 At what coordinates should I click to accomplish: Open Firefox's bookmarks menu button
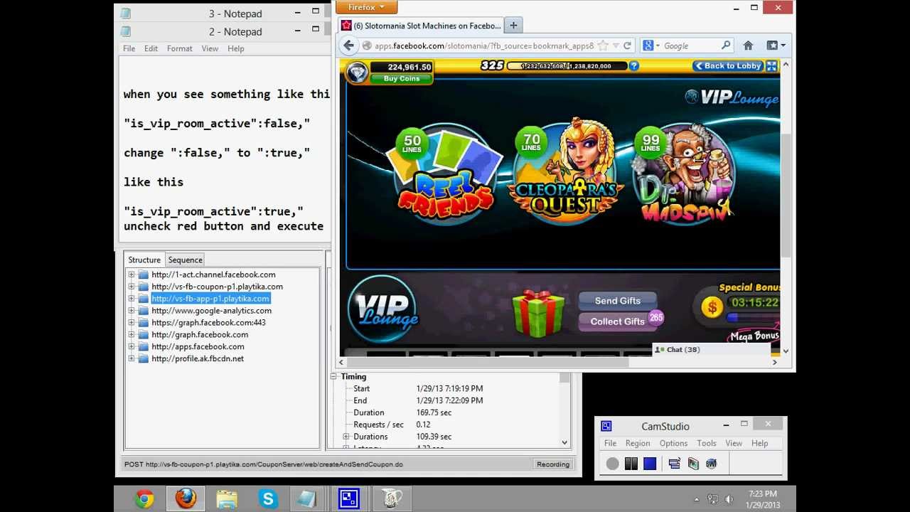pos(776,46)
